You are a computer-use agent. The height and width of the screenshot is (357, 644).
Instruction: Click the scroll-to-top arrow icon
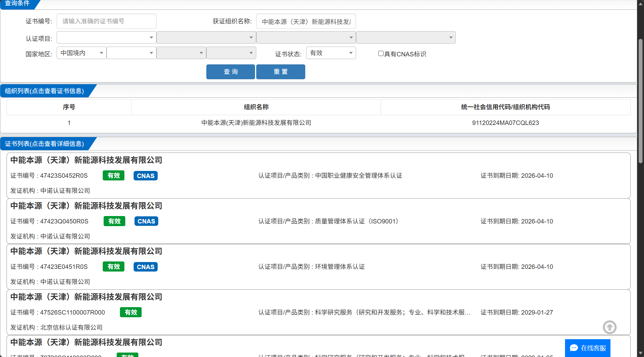coord(610,327)
